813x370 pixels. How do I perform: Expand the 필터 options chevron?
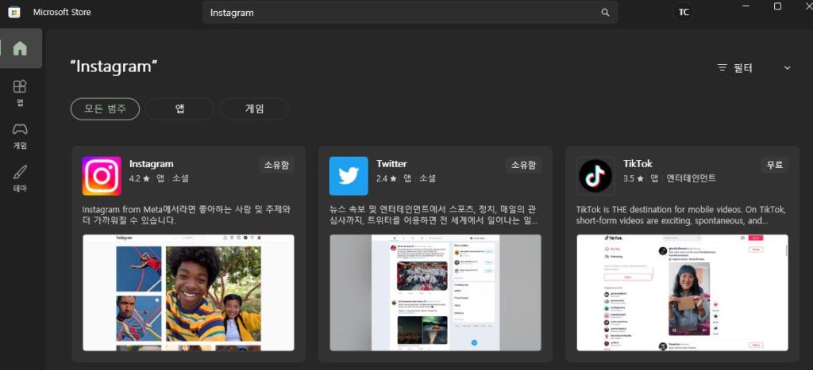coord(787,68)
